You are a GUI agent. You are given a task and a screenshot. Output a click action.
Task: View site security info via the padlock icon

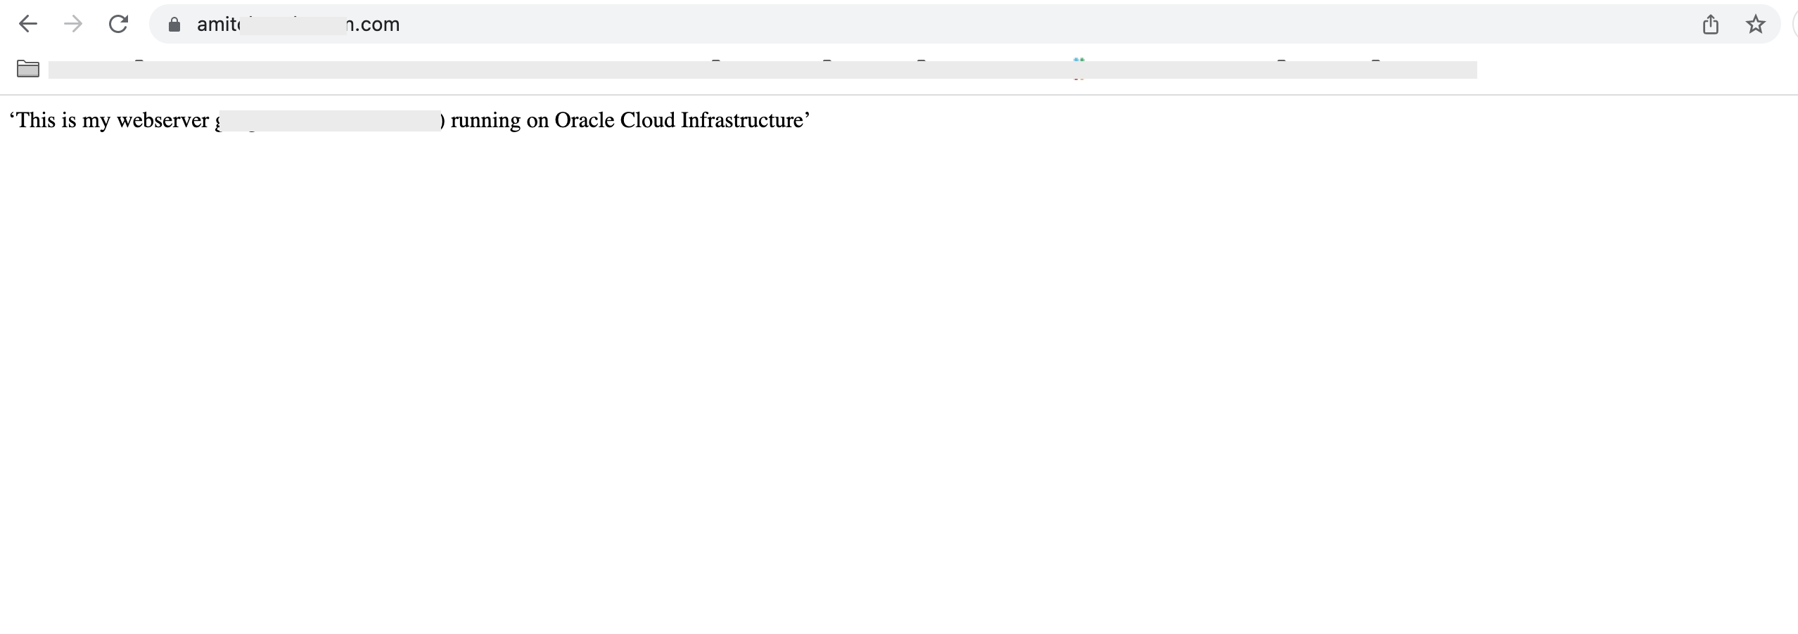(174, 24)
